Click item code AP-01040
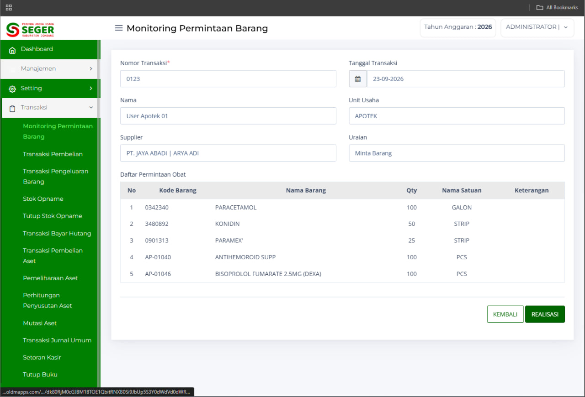 point(158,257)
